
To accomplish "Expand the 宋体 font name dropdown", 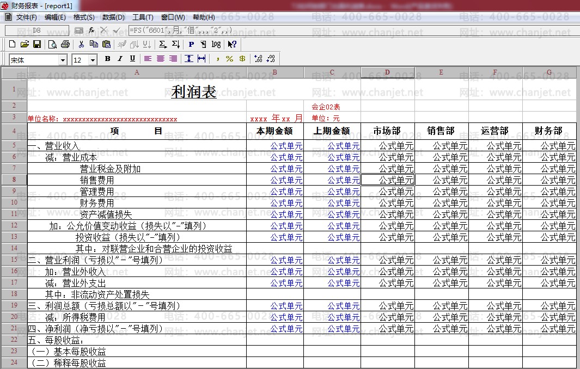I will [x=63, y=60].
